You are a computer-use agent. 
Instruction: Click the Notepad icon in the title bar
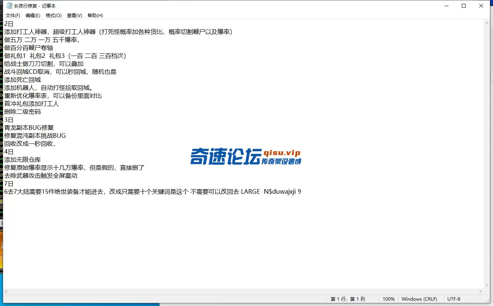coord(9,6)
